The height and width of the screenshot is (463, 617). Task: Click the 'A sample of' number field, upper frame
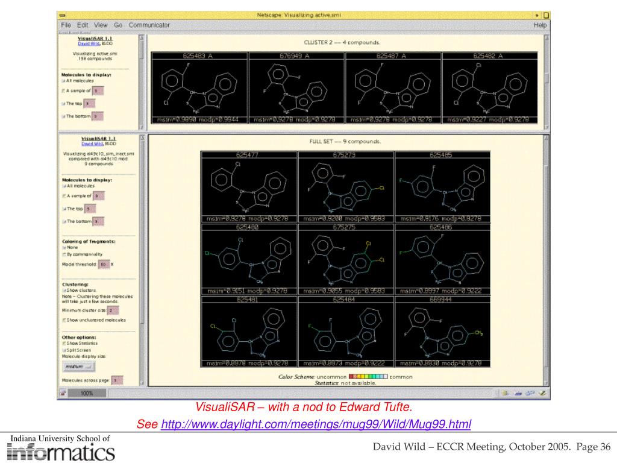tap(98, 91)
